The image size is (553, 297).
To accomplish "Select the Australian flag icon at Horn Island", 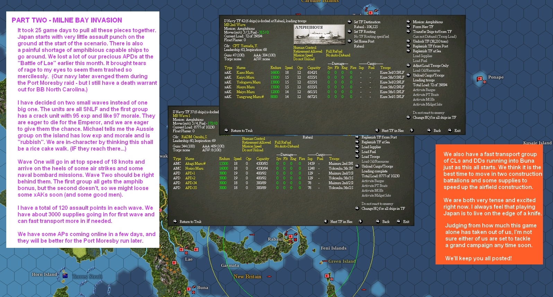I will tap(65, 276).
